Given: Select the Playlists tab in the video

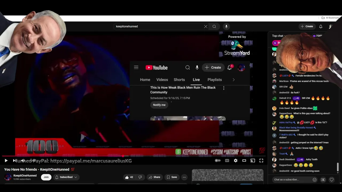Looking at the screenshot, I should (215, 80).
